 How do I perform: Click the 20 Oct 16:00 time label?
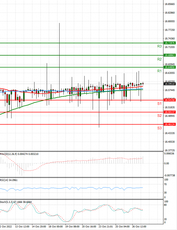89,227
